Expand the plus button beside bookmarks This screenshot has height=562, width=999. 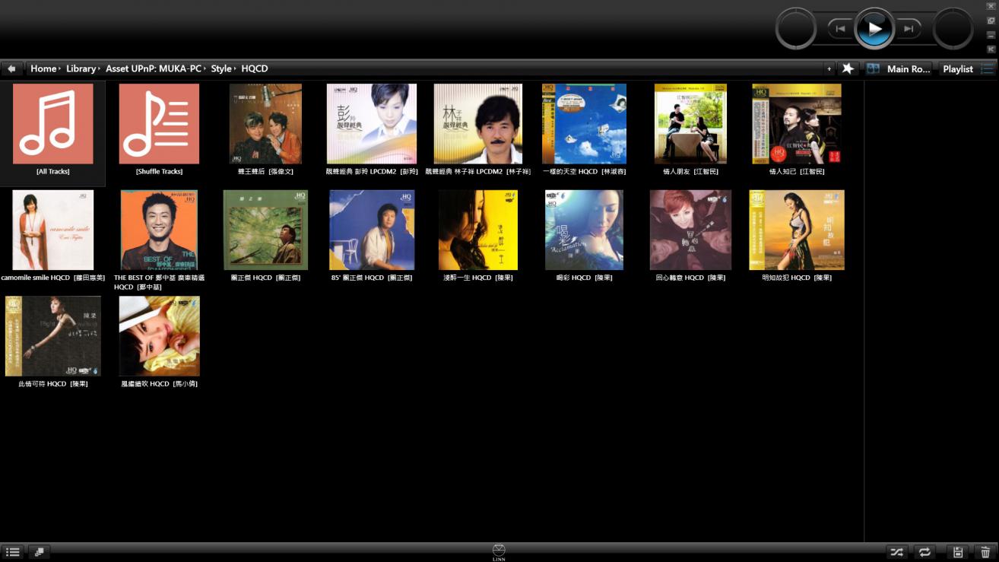pyautogui.click(x=829, y=68)
